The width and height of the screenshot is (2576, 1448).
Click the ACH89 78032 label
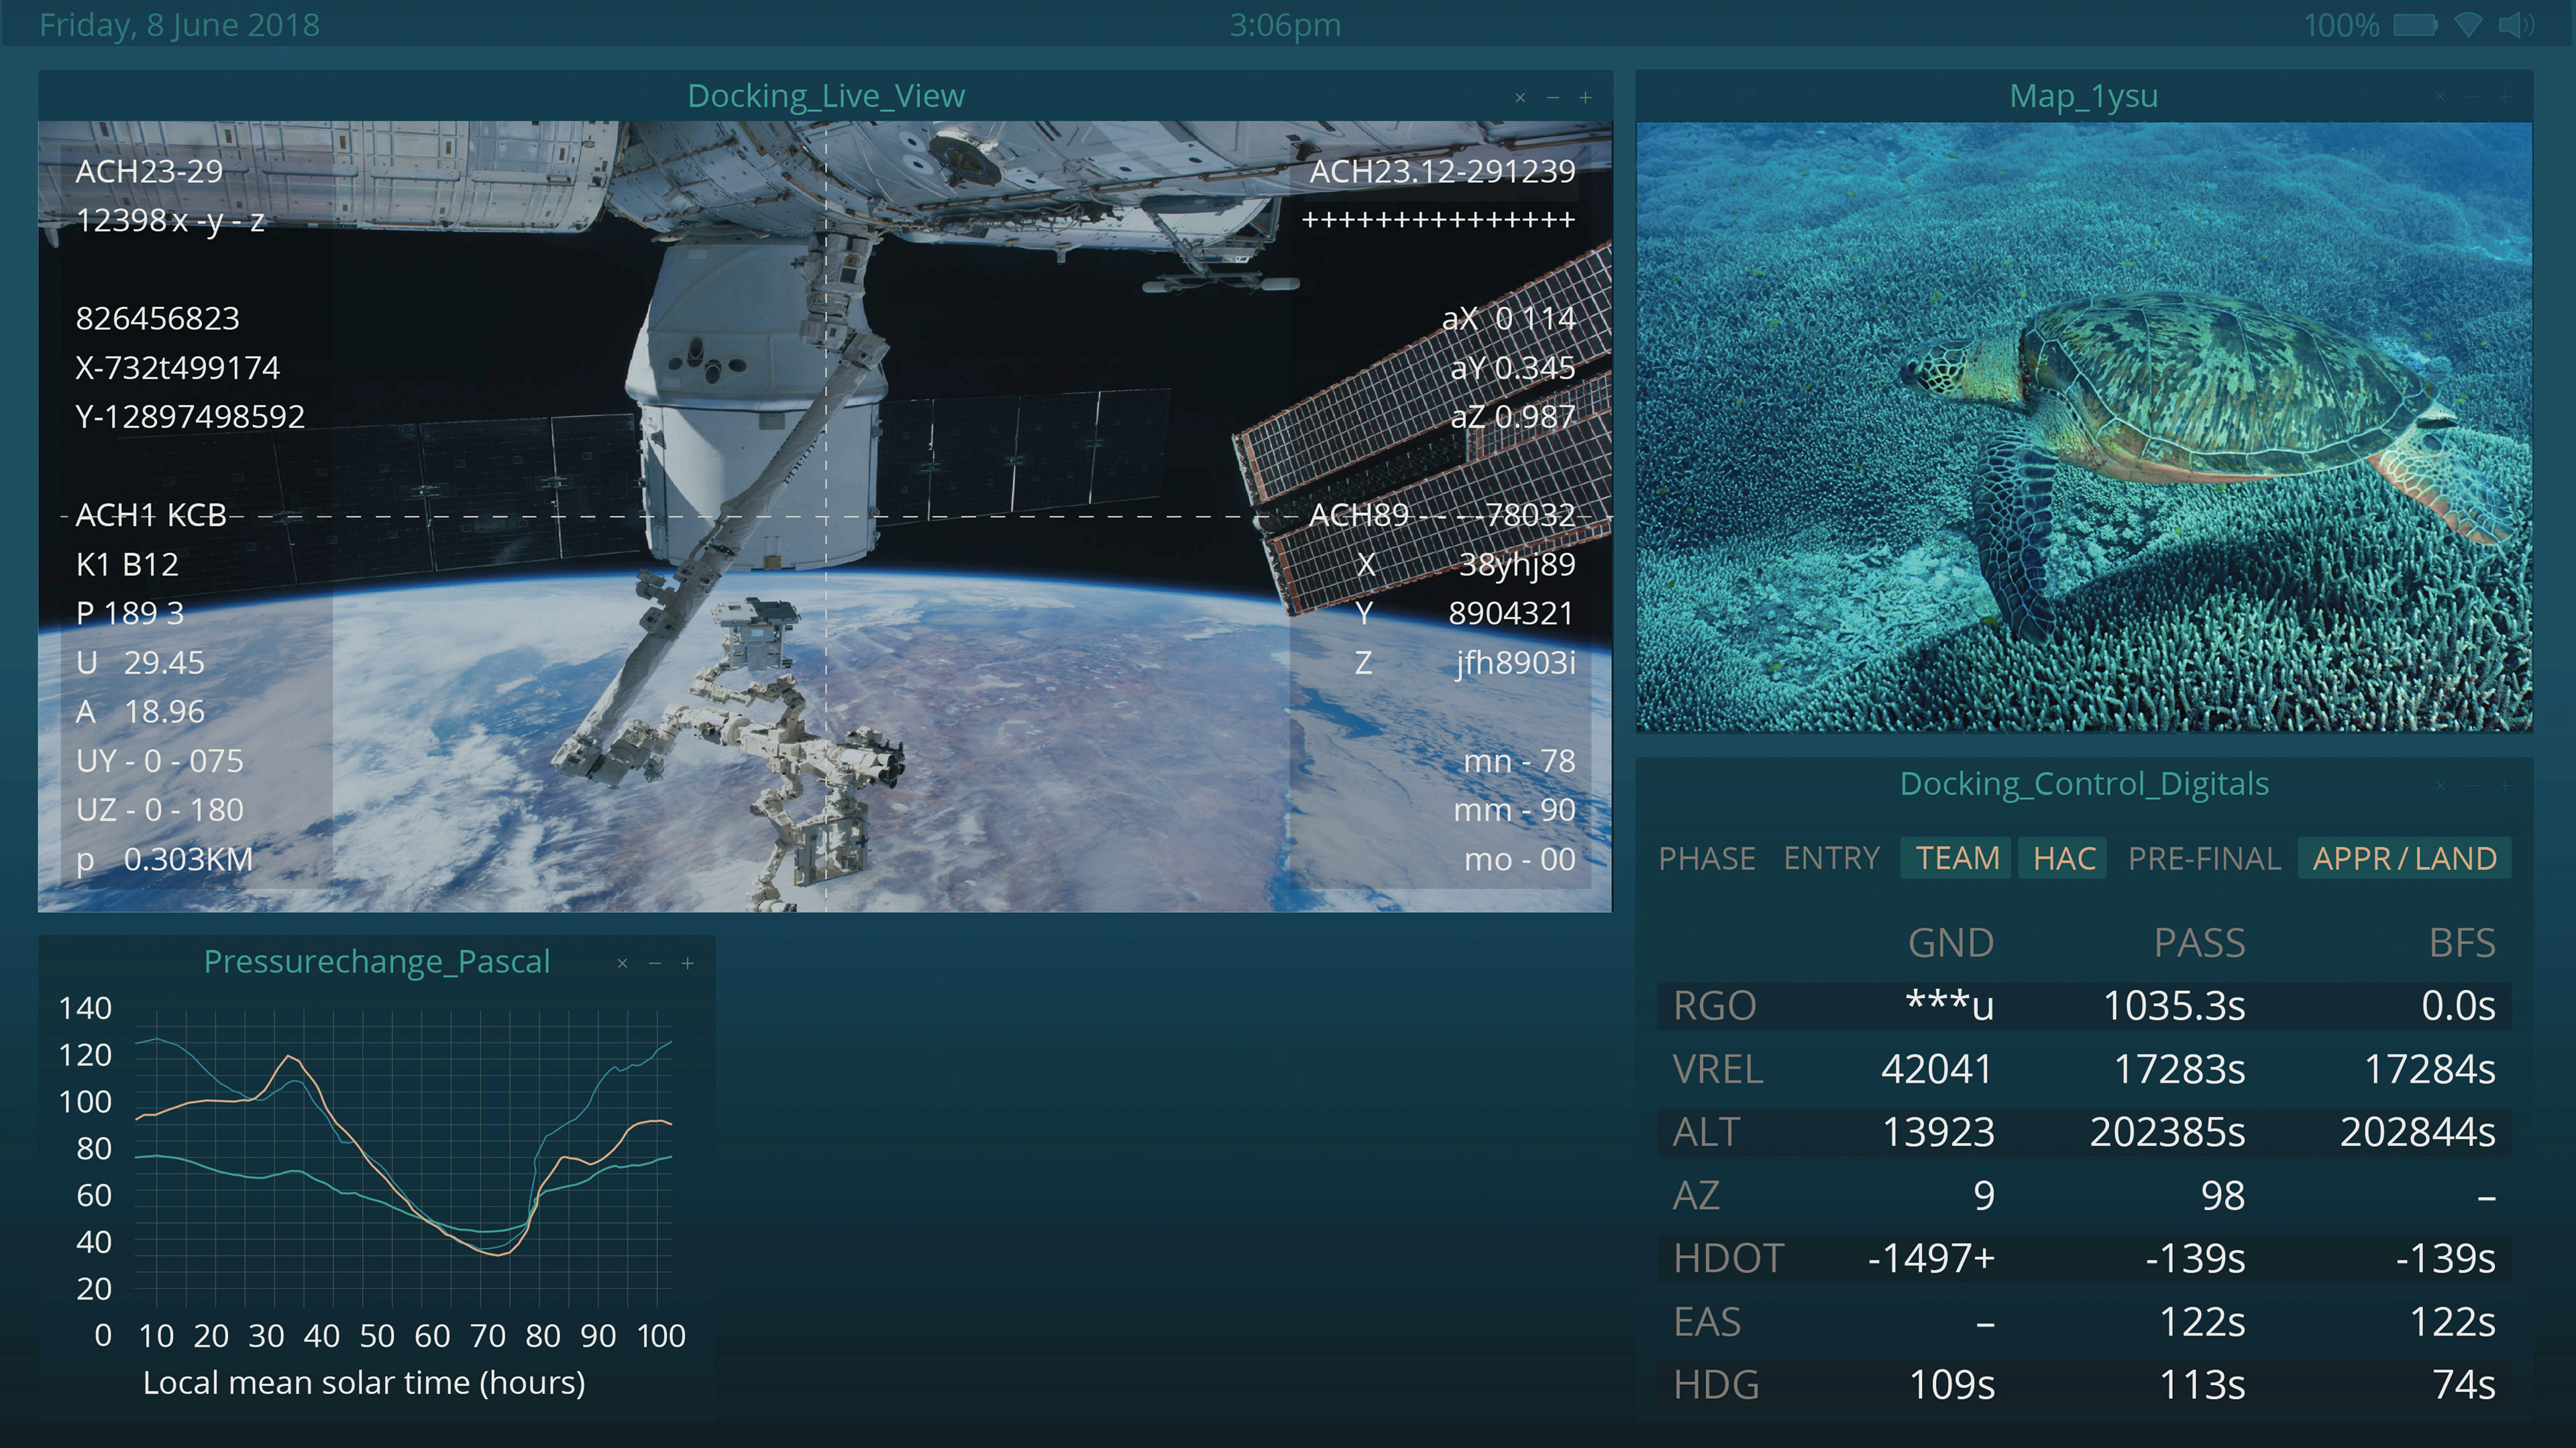[1442, 515]
